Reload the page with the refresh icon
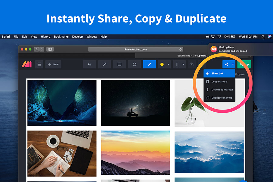 181,49
